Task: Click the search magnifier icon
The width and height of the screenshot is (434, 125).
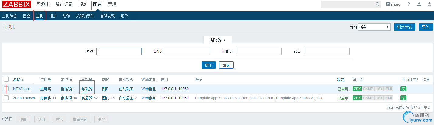Action: [378, 4]
